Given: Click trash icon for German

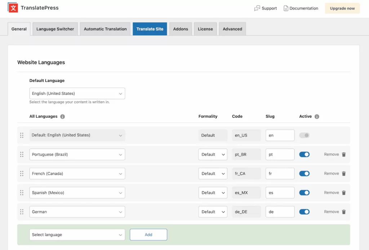Looking at the screenshot, I should [x=343, y=212].
